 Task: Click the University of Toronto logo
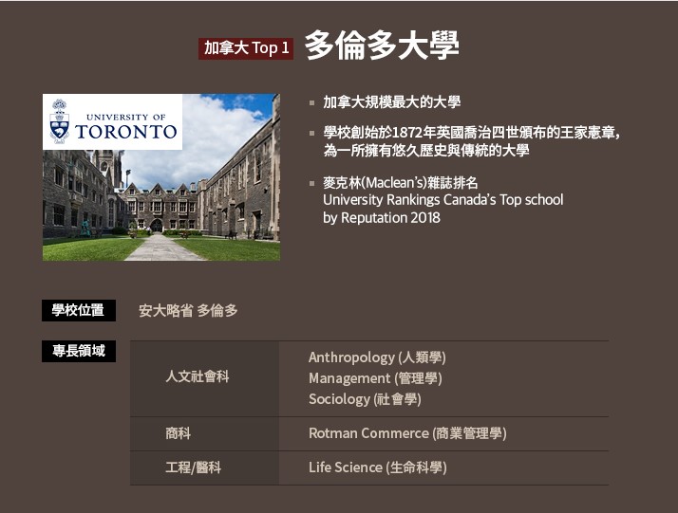pos(112,121)
